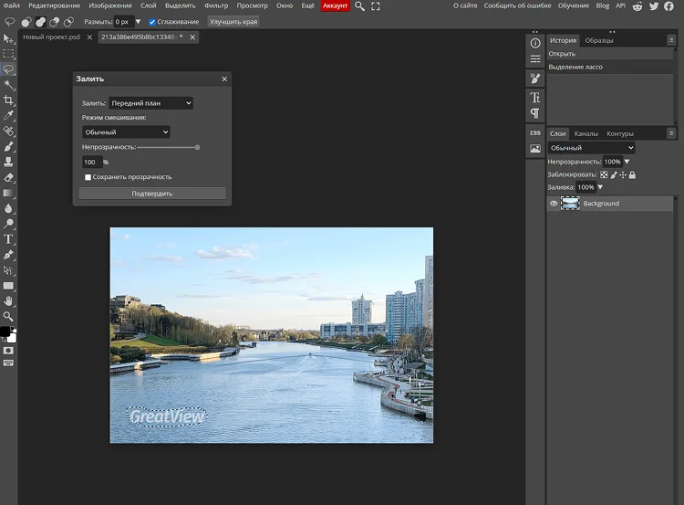Enable Сохранить прозрачность checkbox

click(88, 177)
